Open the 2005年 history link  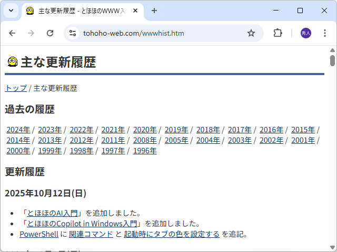coord(176,140)
